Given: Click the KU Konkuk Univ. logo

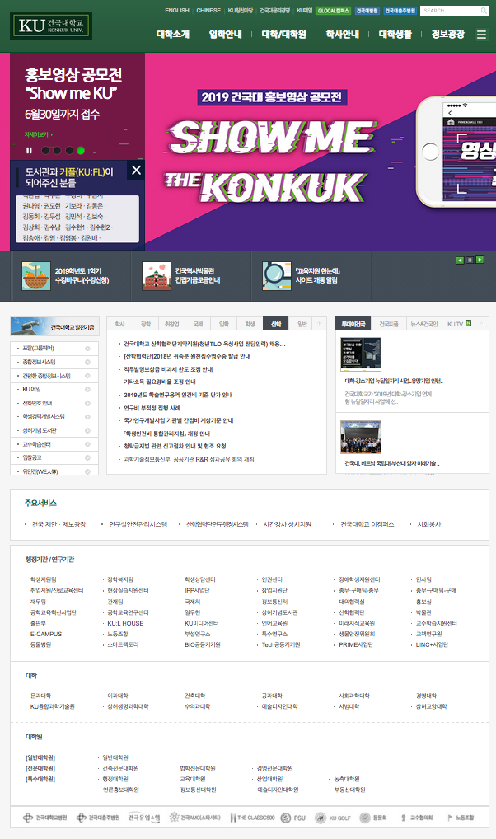Looking at the screenshot, I should pyautogui.click(x=51, y=26).
